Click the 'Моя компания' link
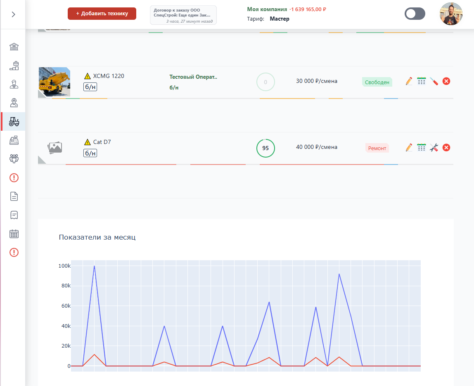The width and height of the screenshot is (474, 386). (x=267, y=9)
